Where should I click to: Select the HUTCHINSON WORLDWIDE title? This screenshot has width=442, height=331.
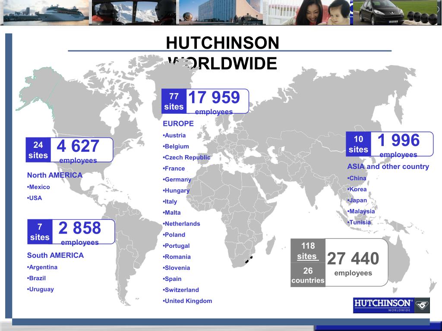[222, 53]
